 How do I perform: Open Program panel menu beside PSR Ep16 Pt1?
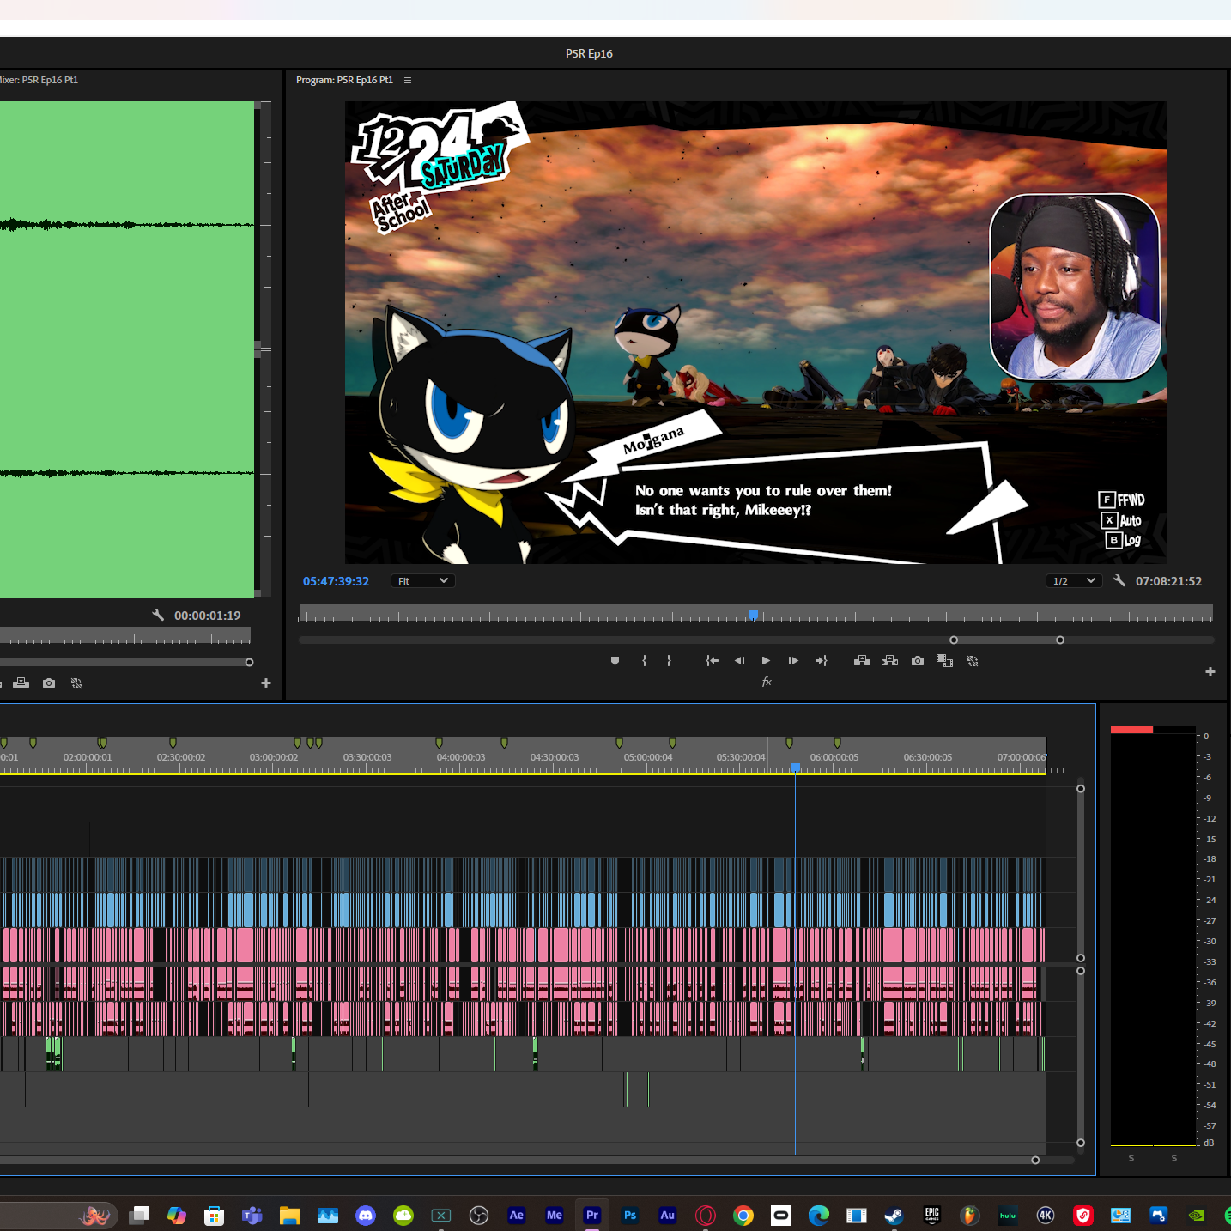point(408,80)
